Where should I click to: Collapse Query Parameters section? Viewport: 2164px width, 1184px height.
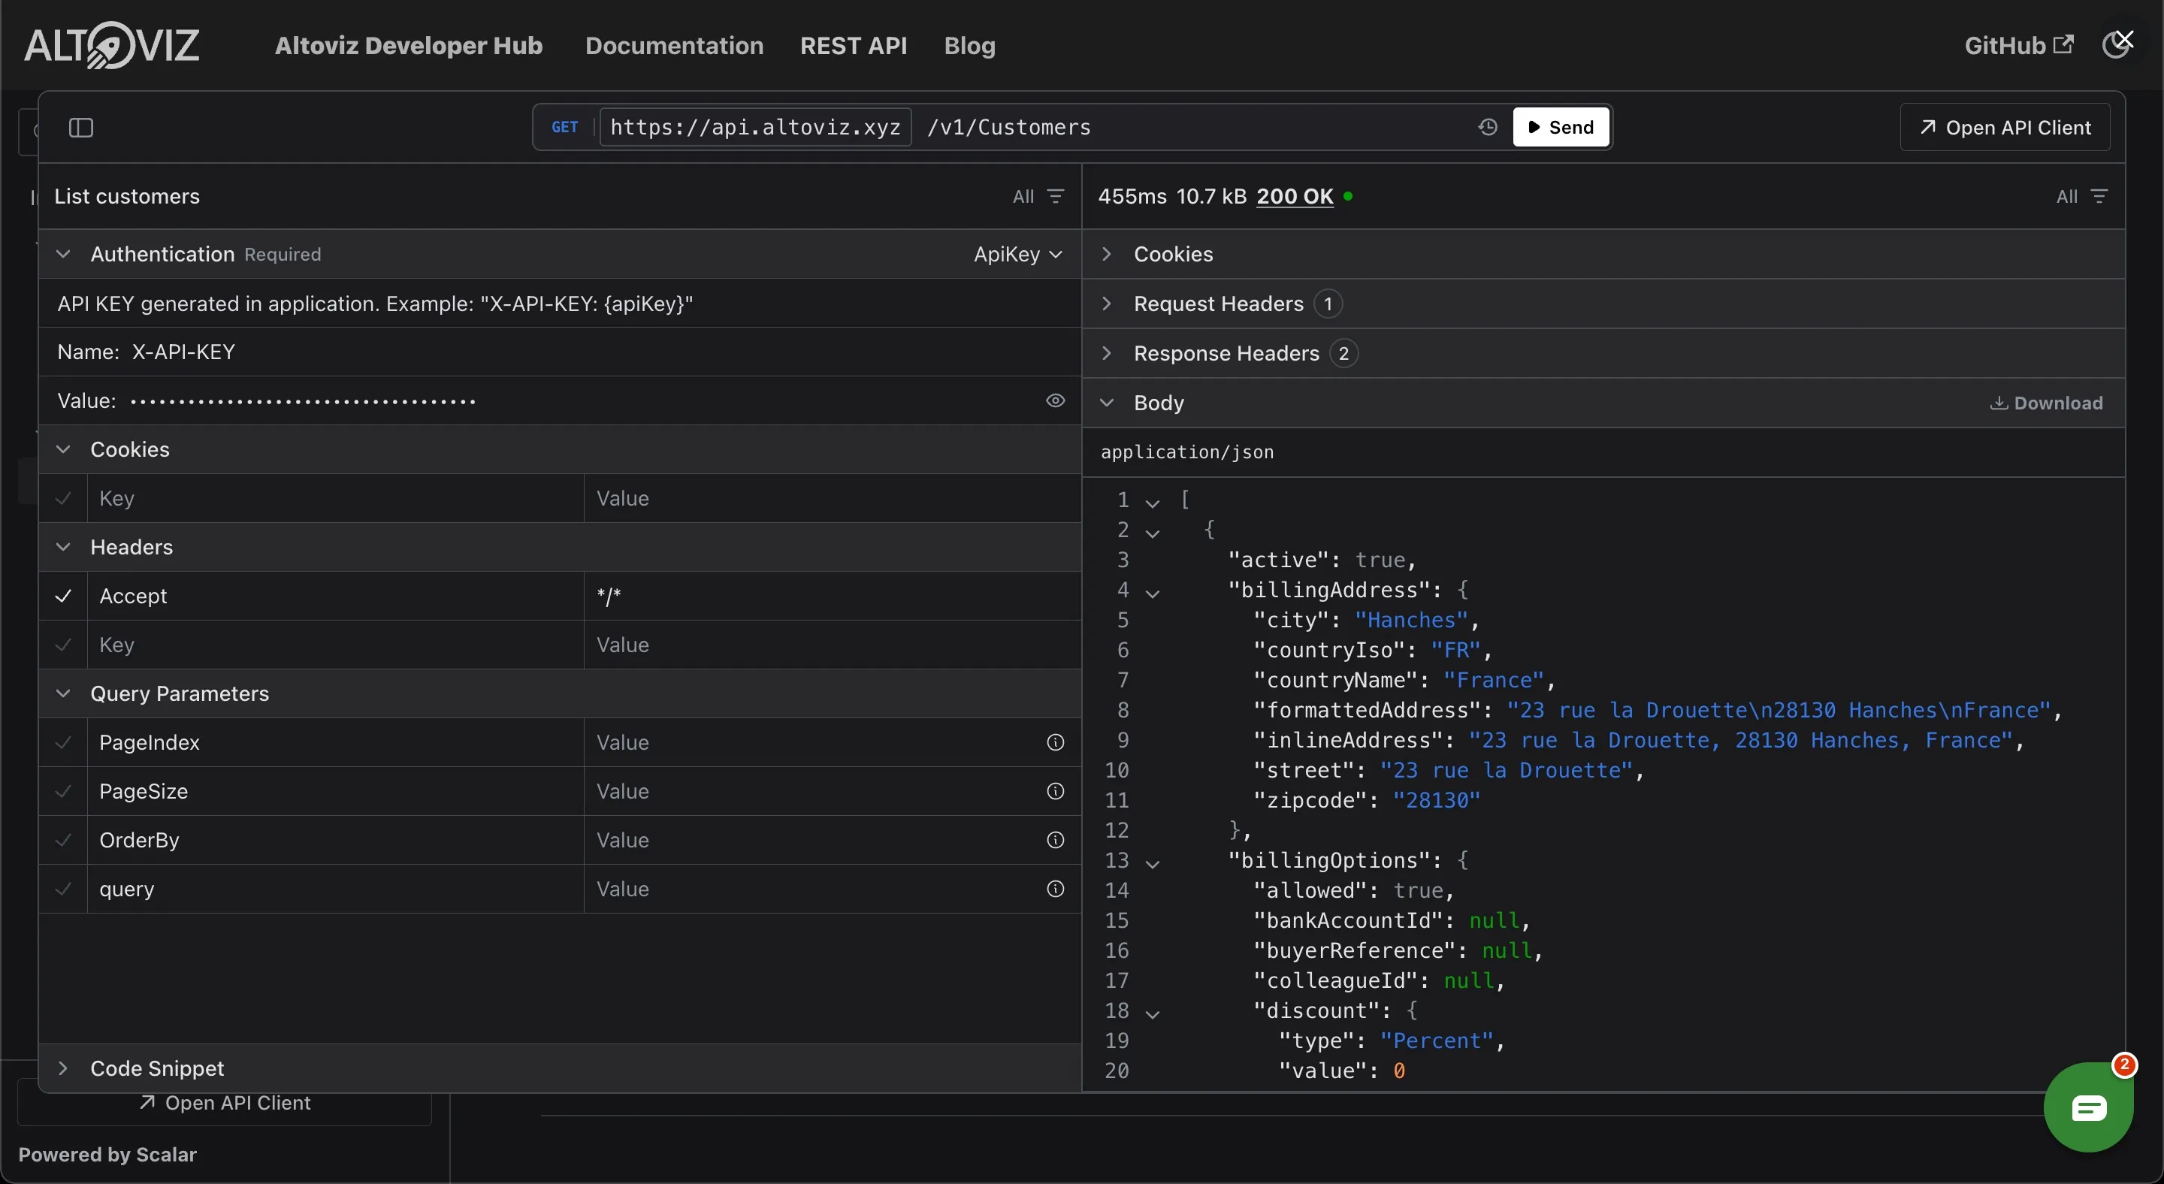point(63,693)
